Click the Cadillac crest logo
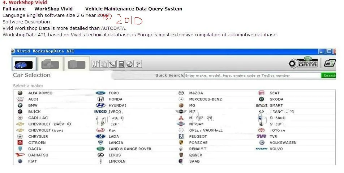The width and height of the screenshot is (344, 173). pyautogui.click(x=20, y=118)
